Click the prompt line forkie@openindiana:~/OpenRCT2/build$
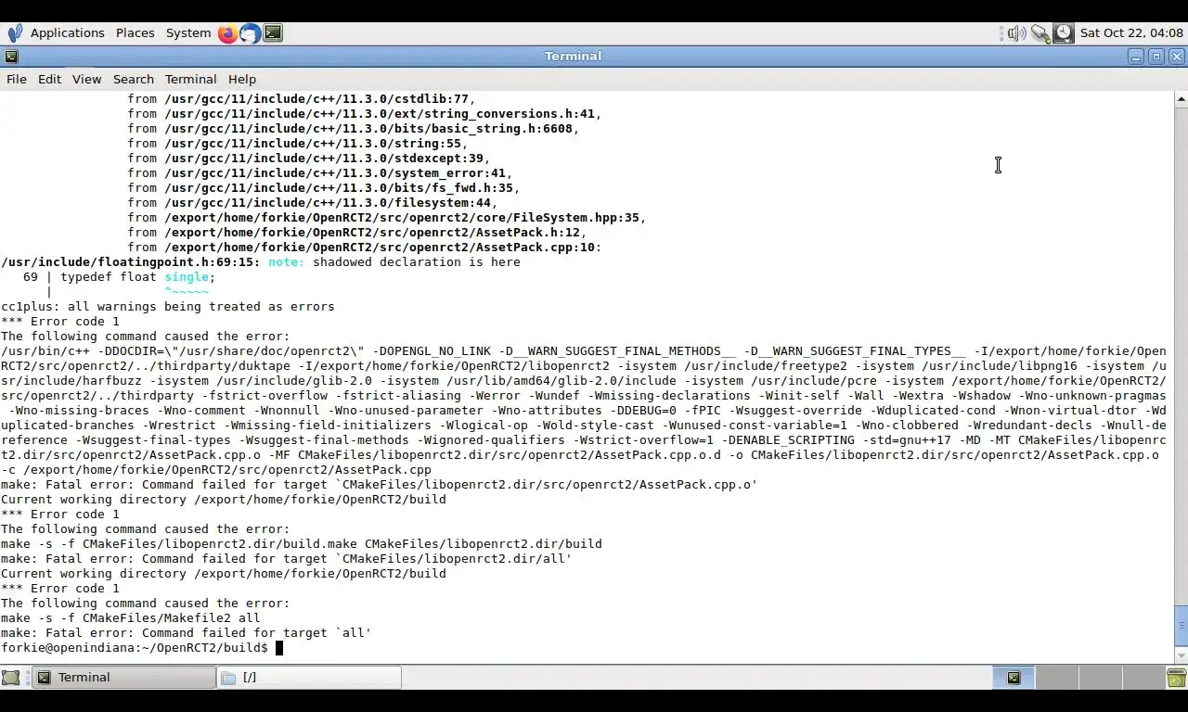Image resolution: width=1188 pixels, height=712 pixels. pyautogui.click(x=135, y=648)
